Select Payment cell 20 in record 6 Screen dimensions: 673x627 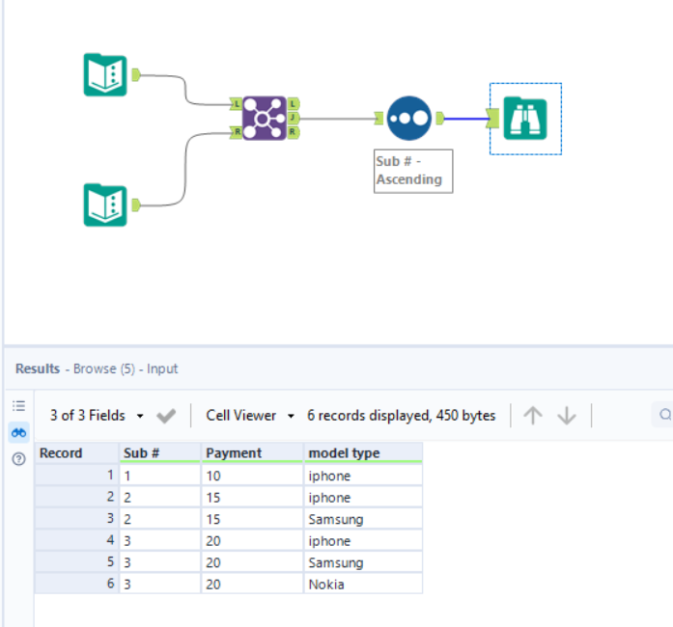click(252, 585)
